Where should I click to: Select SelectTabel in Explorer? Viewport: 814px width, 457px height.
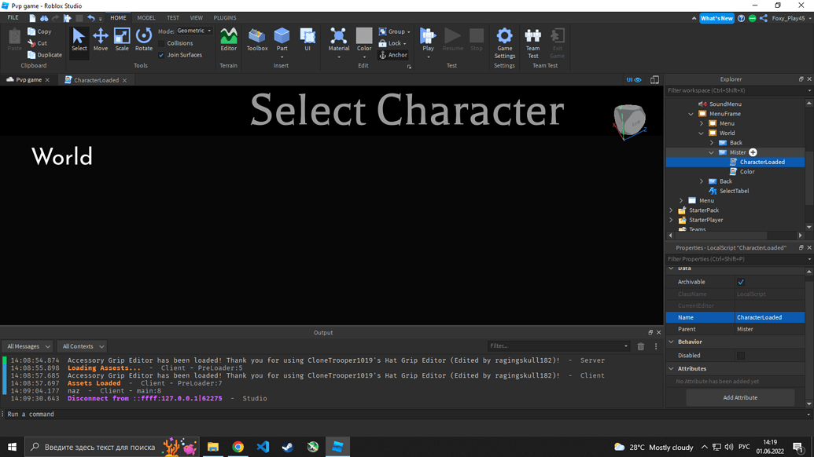[x=734, y=191]
